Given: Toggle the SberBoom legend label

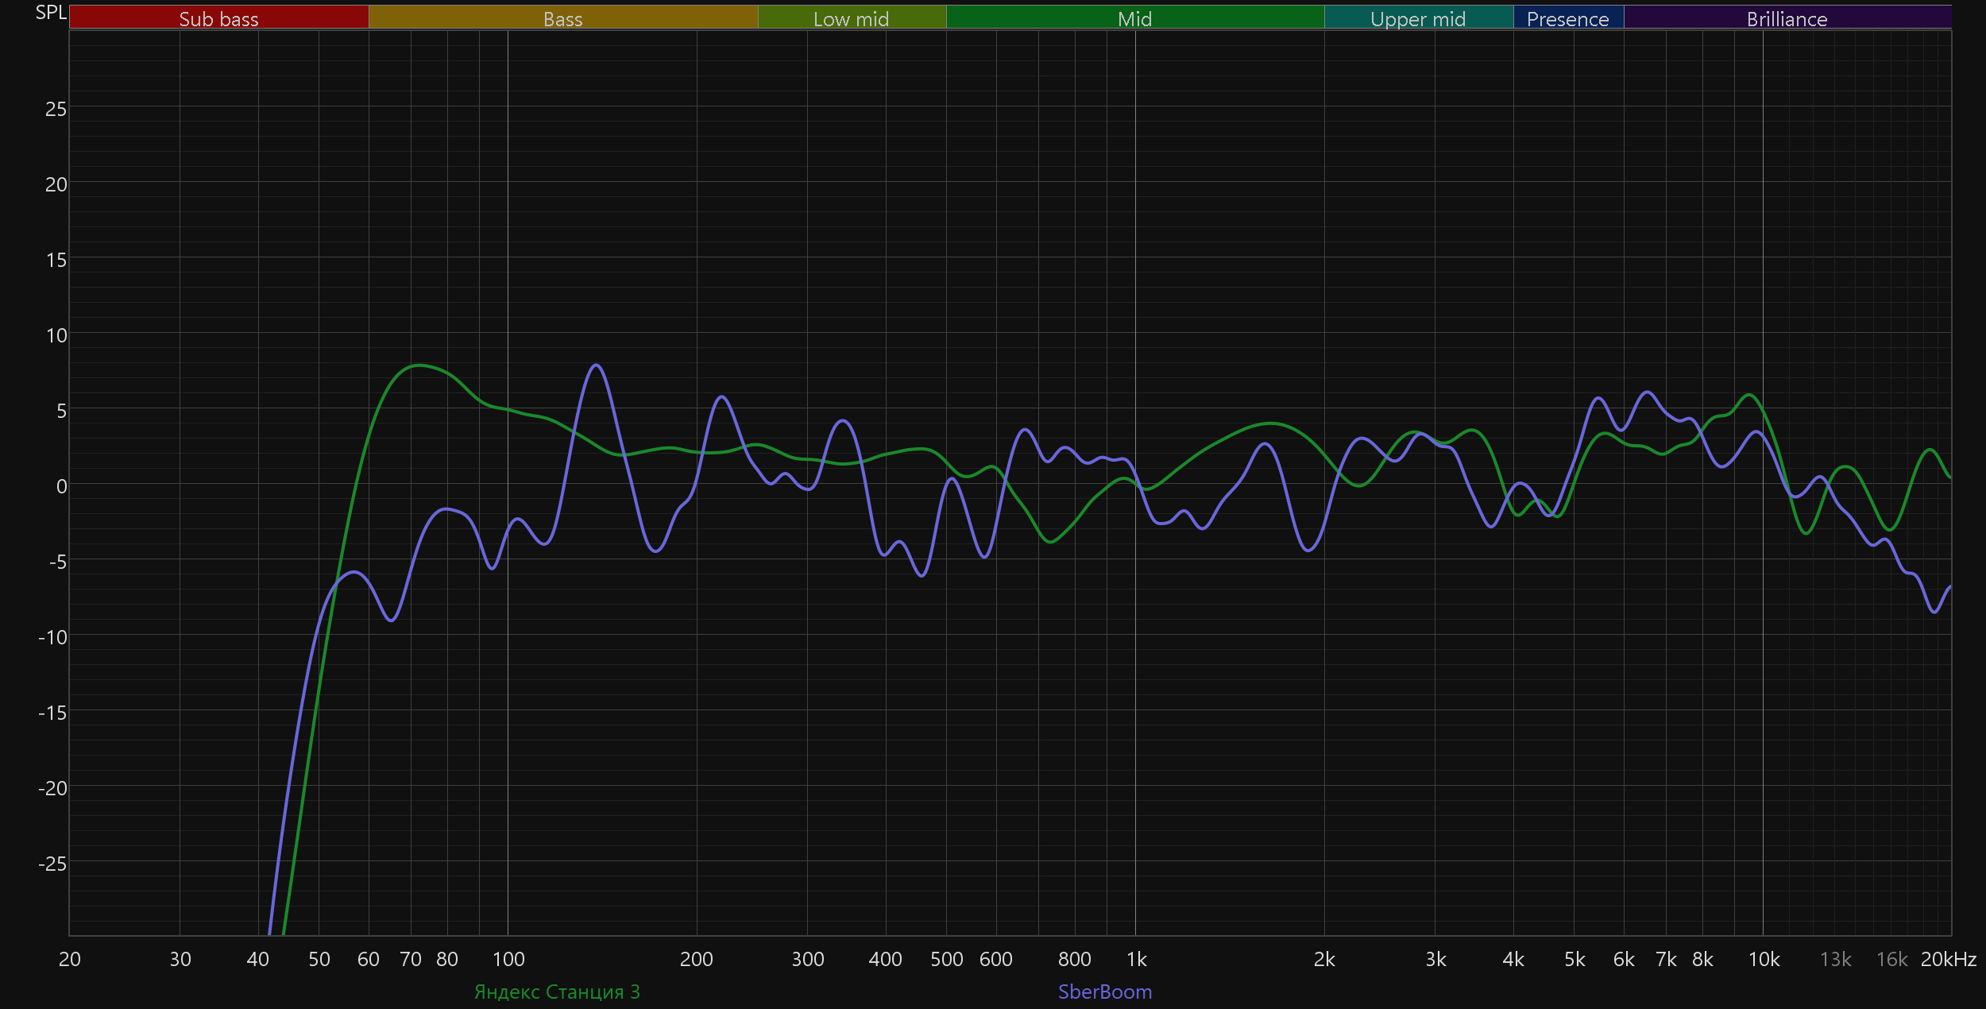Looking at the screenshot, I should click(x=1104, y=992).
